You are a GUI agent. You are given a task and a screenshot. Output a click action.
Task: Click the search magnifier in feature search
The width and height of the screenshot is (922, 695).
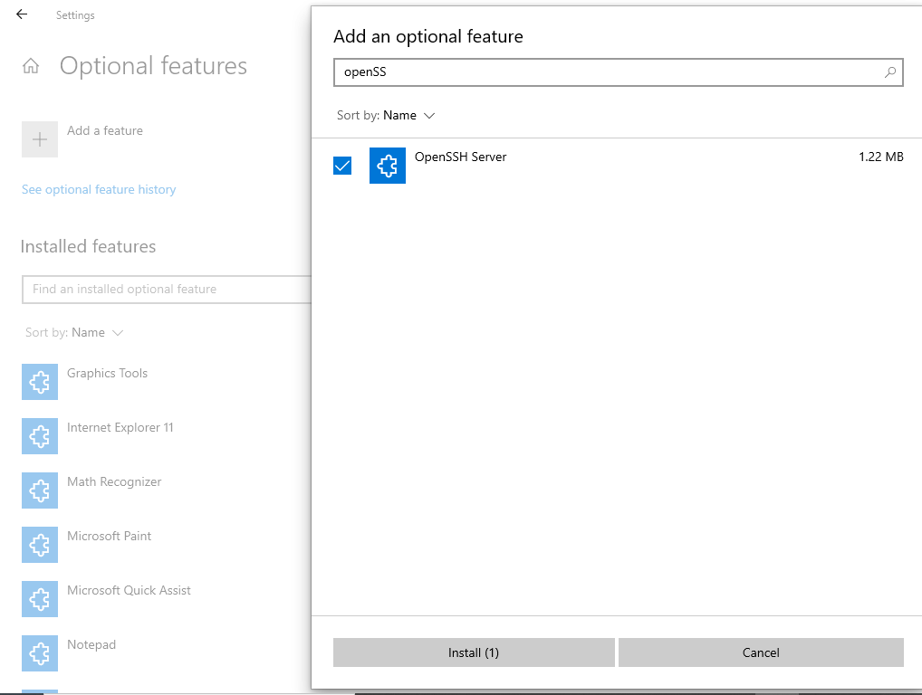point(890,72)
